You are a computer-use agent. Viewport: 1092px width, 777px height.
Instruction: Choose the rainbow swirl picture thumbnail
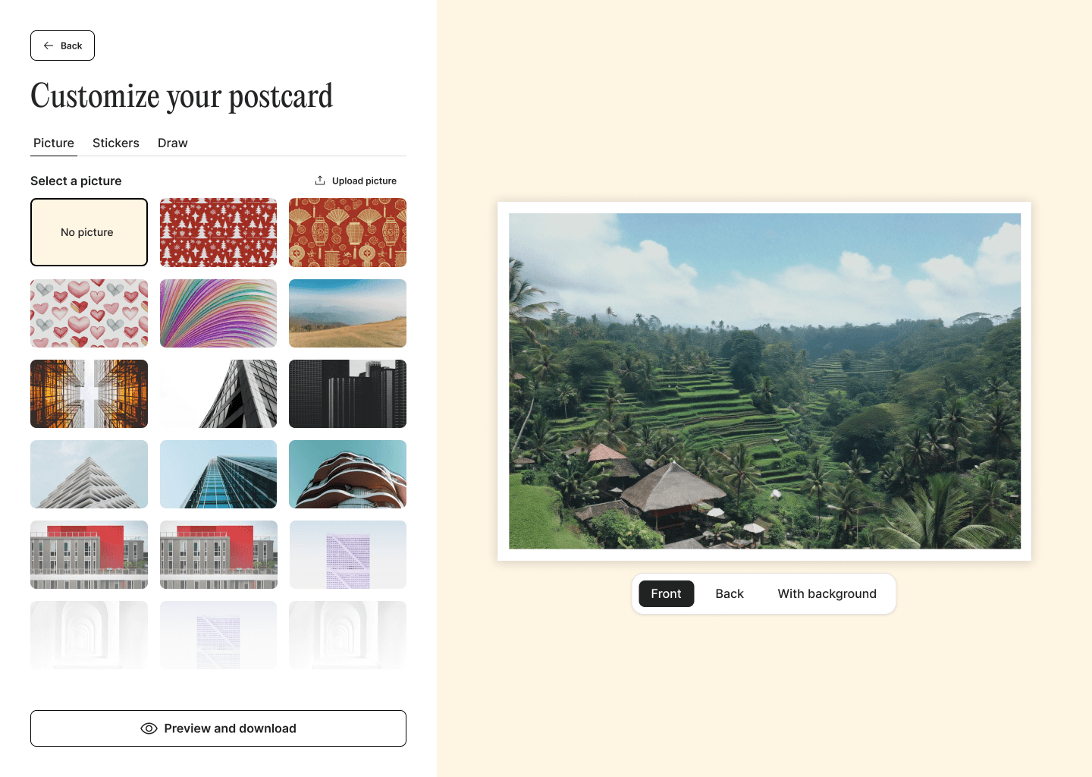pos(218,313)
